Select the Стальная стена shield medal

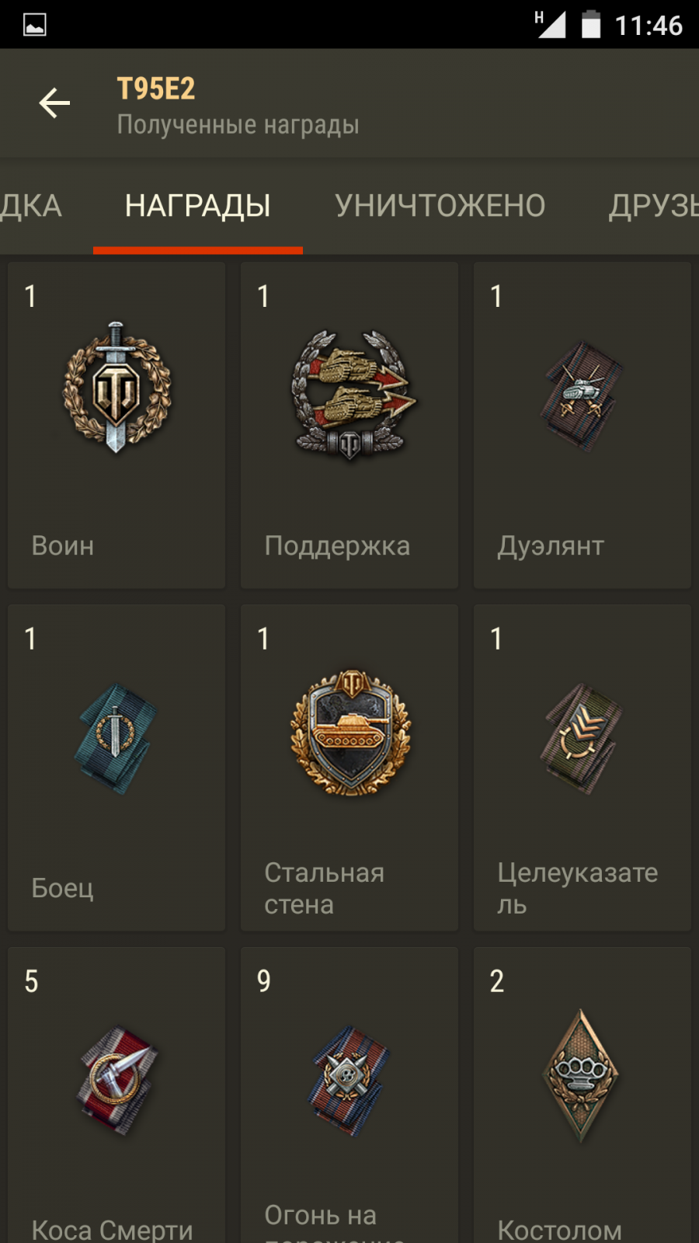351,732
